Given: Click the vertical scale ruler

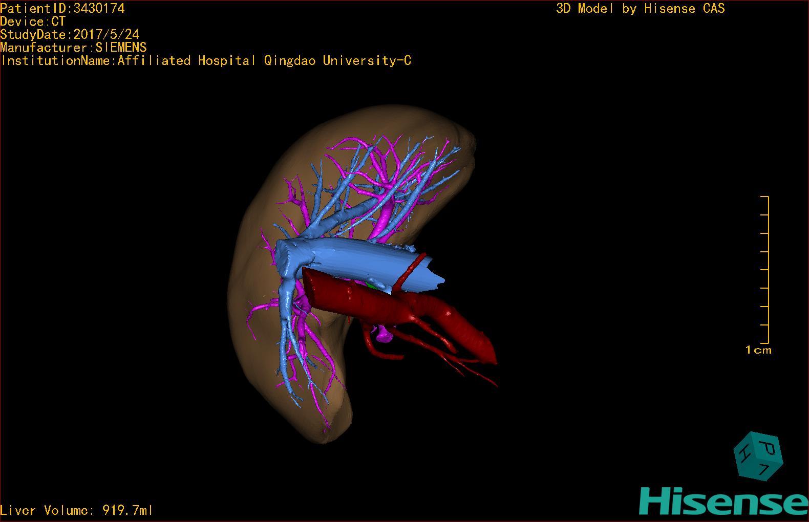Looking at the screenshot, I should point(765,269).
